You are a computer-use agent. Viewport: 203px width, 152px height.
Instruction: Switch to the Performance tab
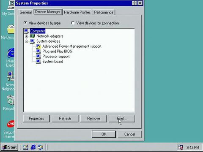pyautogui.click(x=104, y=12)
